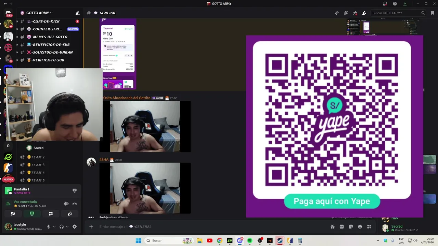The height and width of the screenshot is (246, 438).
Task: Go back with the title bar arrow
Action: pos(5,4)
